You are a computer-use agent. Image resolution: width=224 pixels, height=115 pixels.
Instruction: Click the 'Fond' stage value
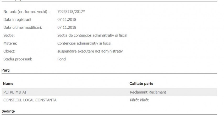tap(62, 59)
